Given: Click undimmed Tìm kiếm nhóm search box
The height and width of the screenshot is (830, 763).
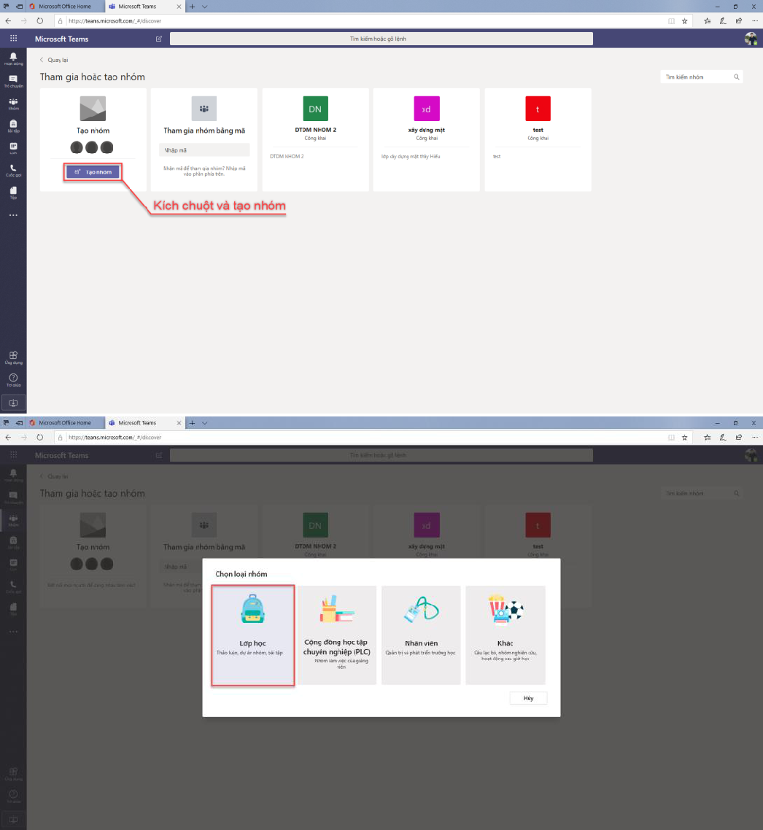Looking at the screenshot, I should pos(697,77).
